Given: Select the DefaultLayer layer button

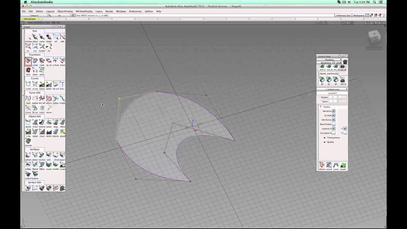Looking at the screenshot, I should tap(30, 19).
